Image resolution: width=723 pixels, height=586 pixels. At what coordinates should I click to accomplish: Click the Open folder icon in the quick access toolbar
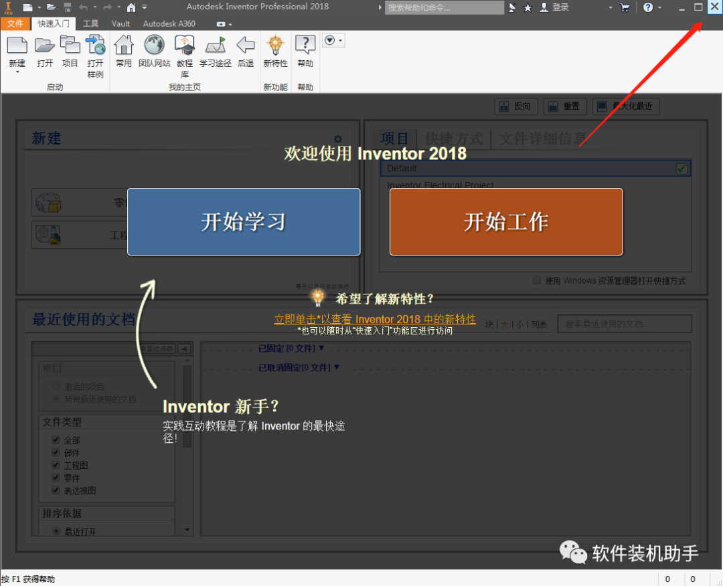[x=51, y=7]
